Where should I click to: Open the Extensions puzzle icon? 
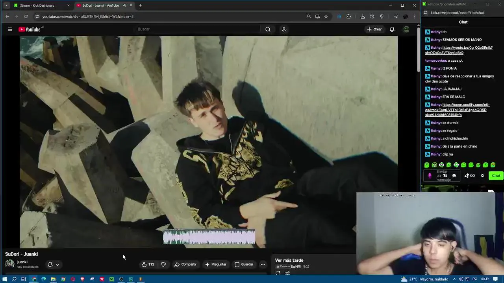click(348, 17)
